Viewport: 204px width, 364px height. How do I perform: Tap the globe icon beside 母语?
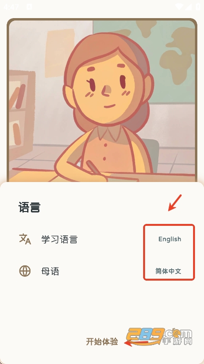pyautogui.click(x=25, y=271)
